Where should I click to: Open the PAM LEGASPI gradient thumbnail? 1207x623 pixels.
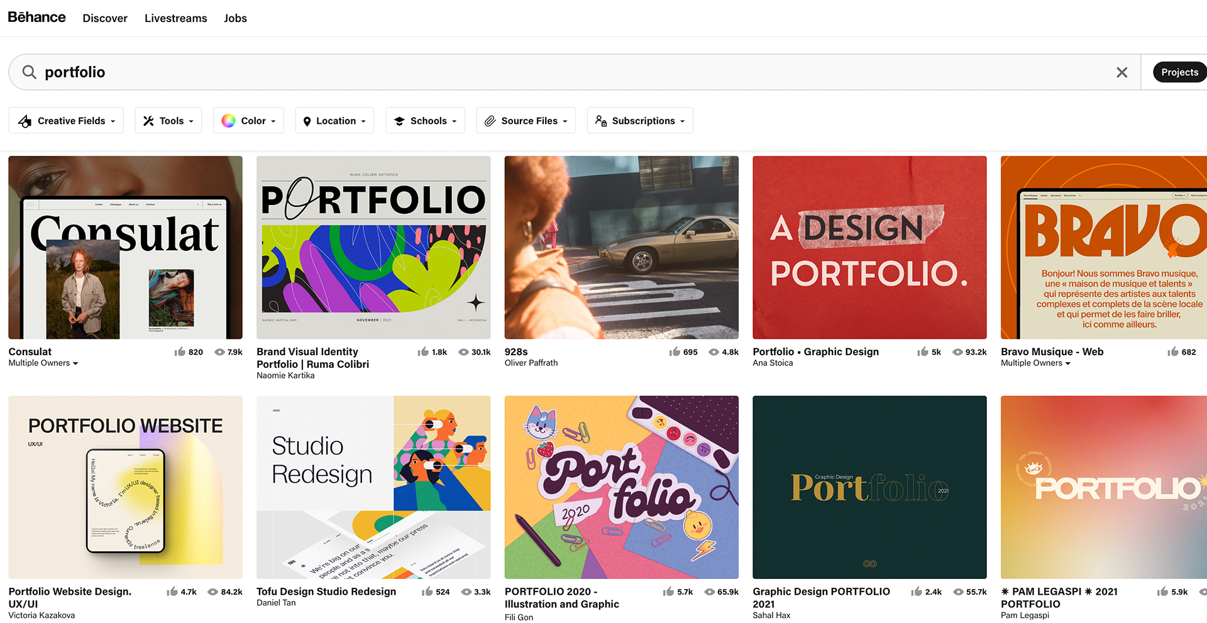click(x=1104, y=487)
